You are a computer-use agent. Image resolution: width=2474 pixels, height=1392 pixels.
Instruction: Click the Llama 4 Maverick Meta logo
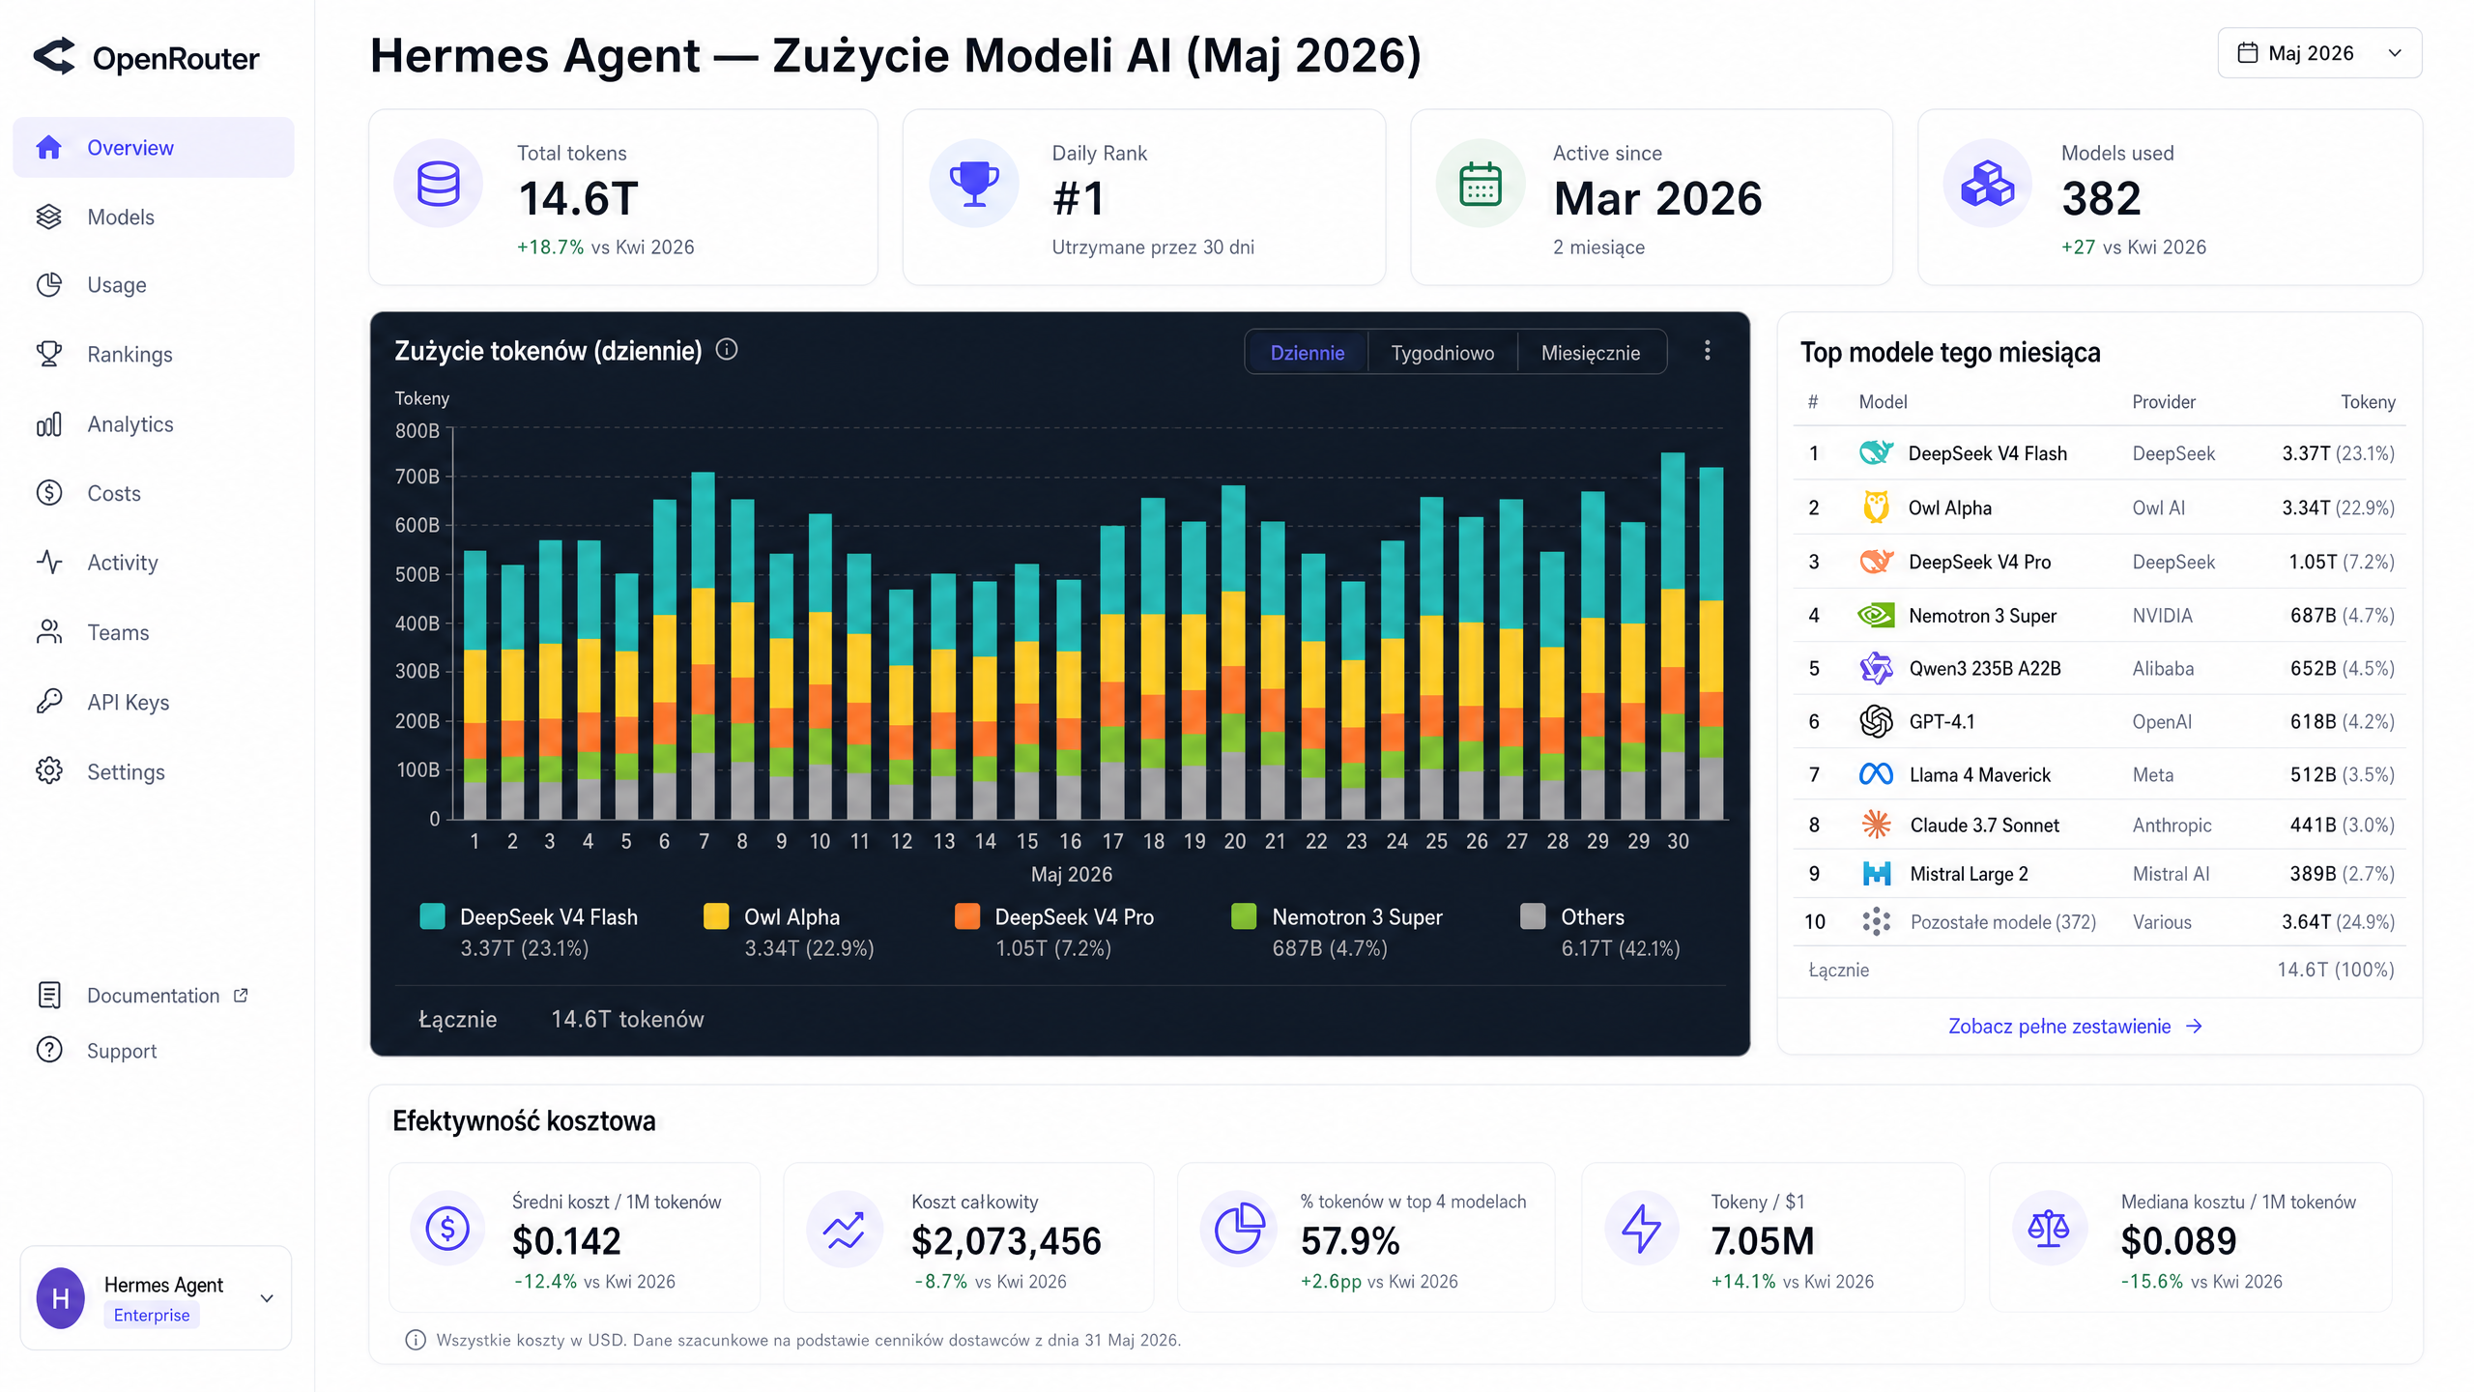(1876, 774)
